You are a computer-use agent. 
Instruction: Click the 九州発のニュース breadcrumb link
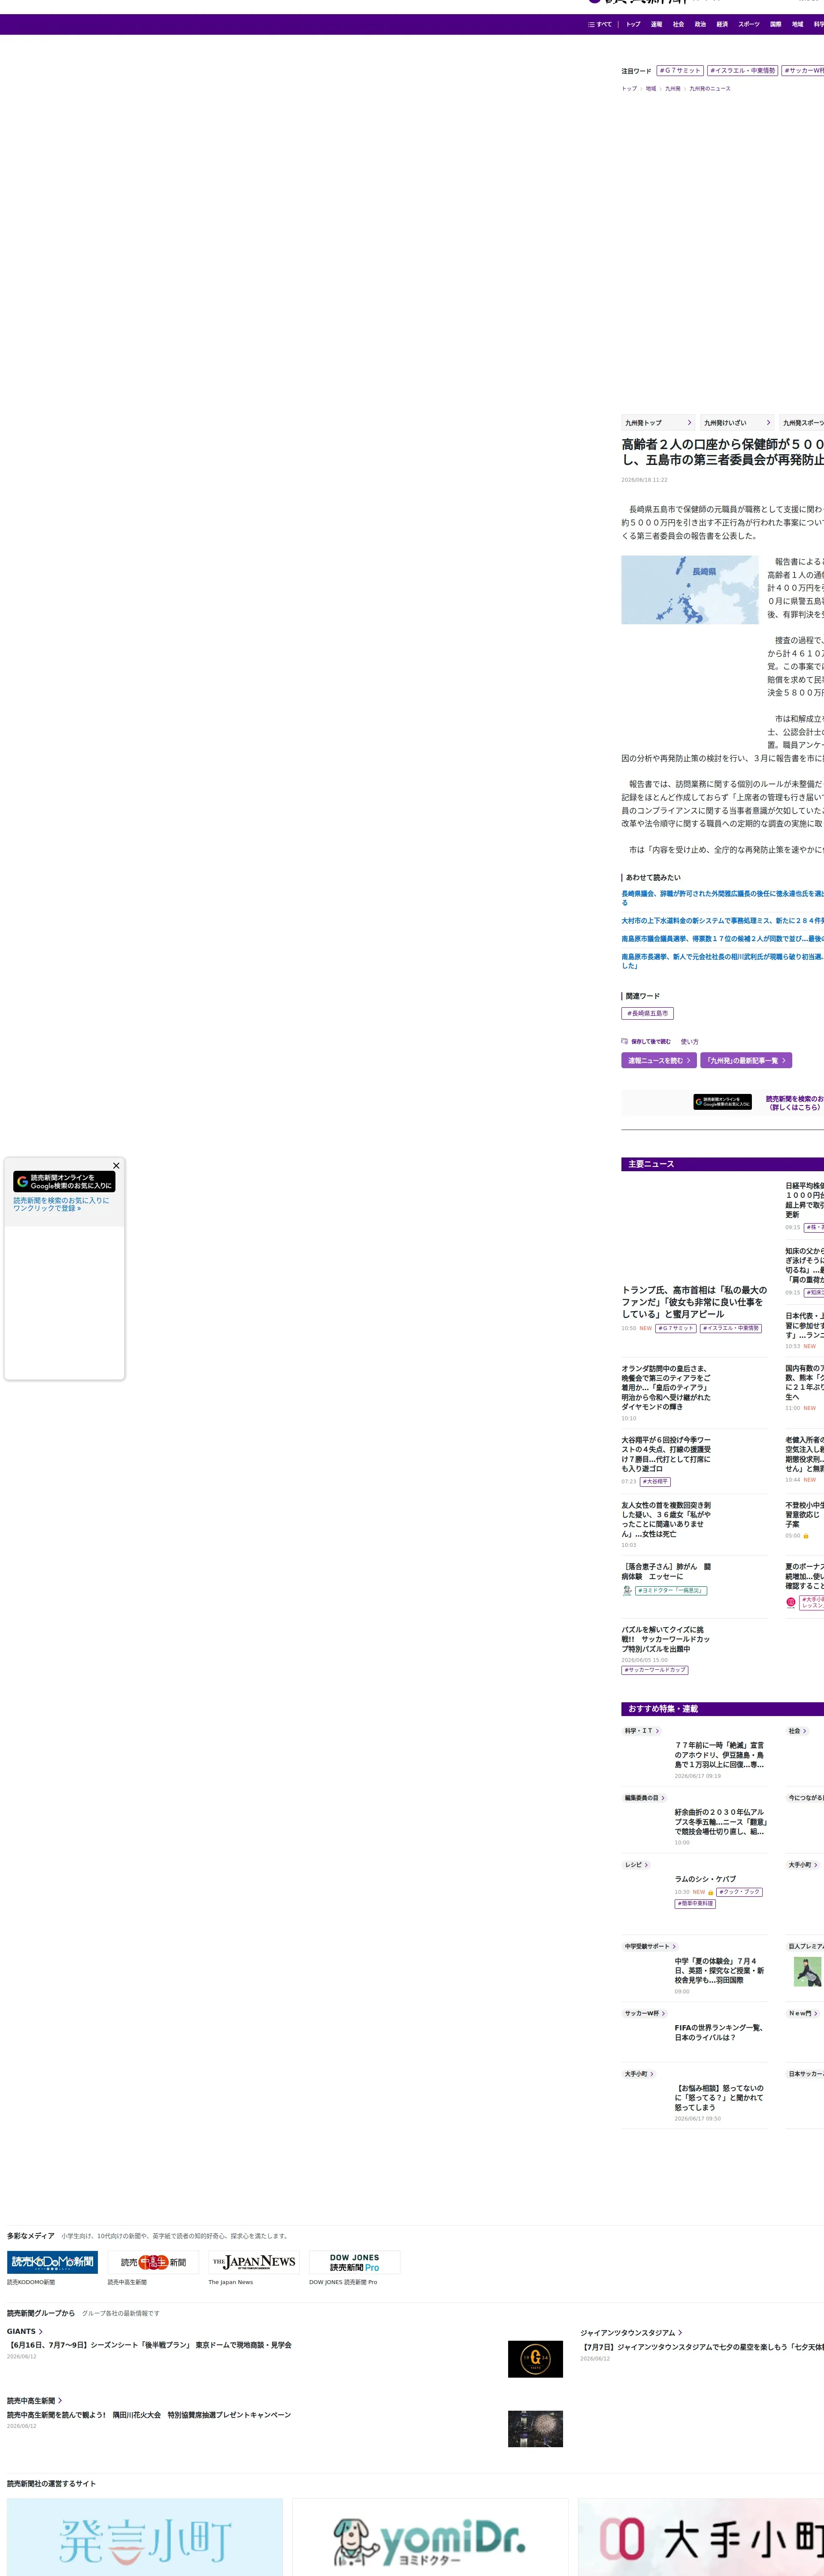coord(710,89)
